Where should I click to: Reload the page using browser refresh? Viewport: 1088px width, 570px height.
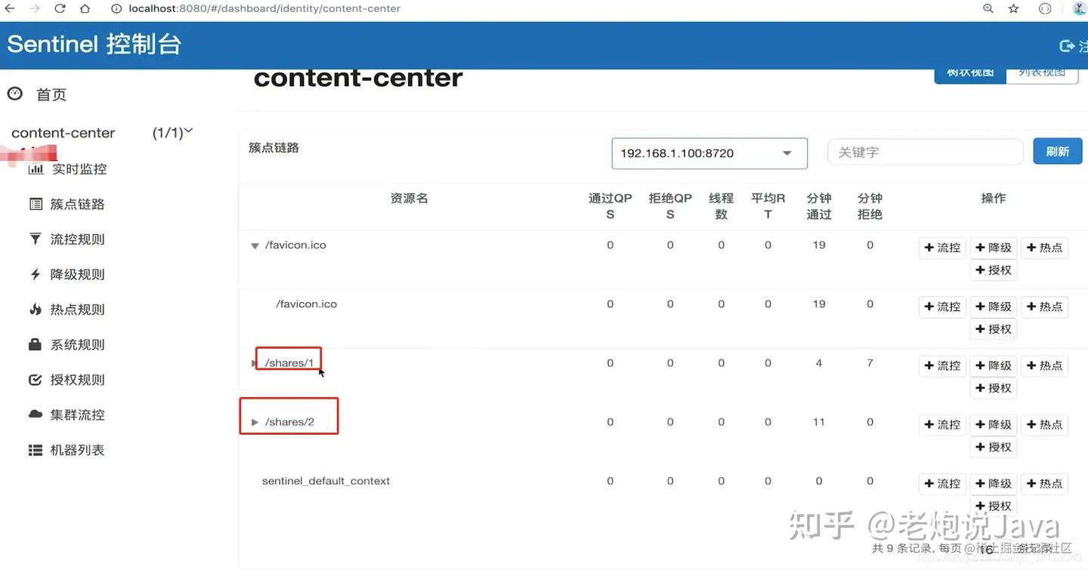pos(60,9)
